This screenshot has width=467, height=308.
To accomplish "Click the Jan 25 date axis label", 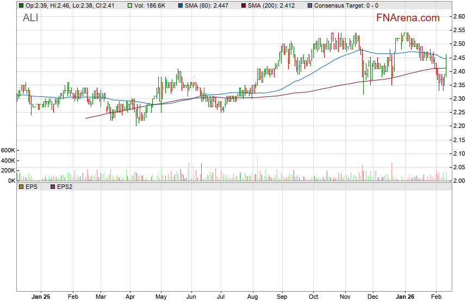I will pyautogui.click(x=41, y=297).
